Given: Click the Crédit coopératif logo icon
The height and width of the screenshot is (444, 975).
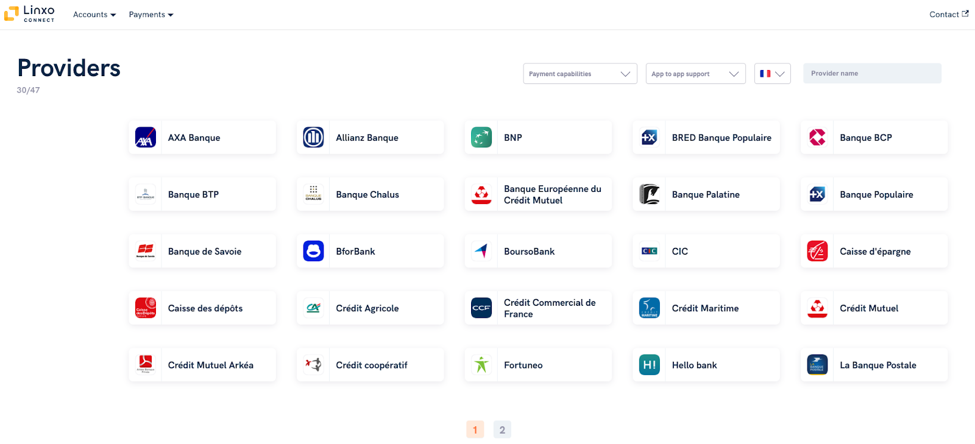Looking at the screenshot, I should [313, 365].
